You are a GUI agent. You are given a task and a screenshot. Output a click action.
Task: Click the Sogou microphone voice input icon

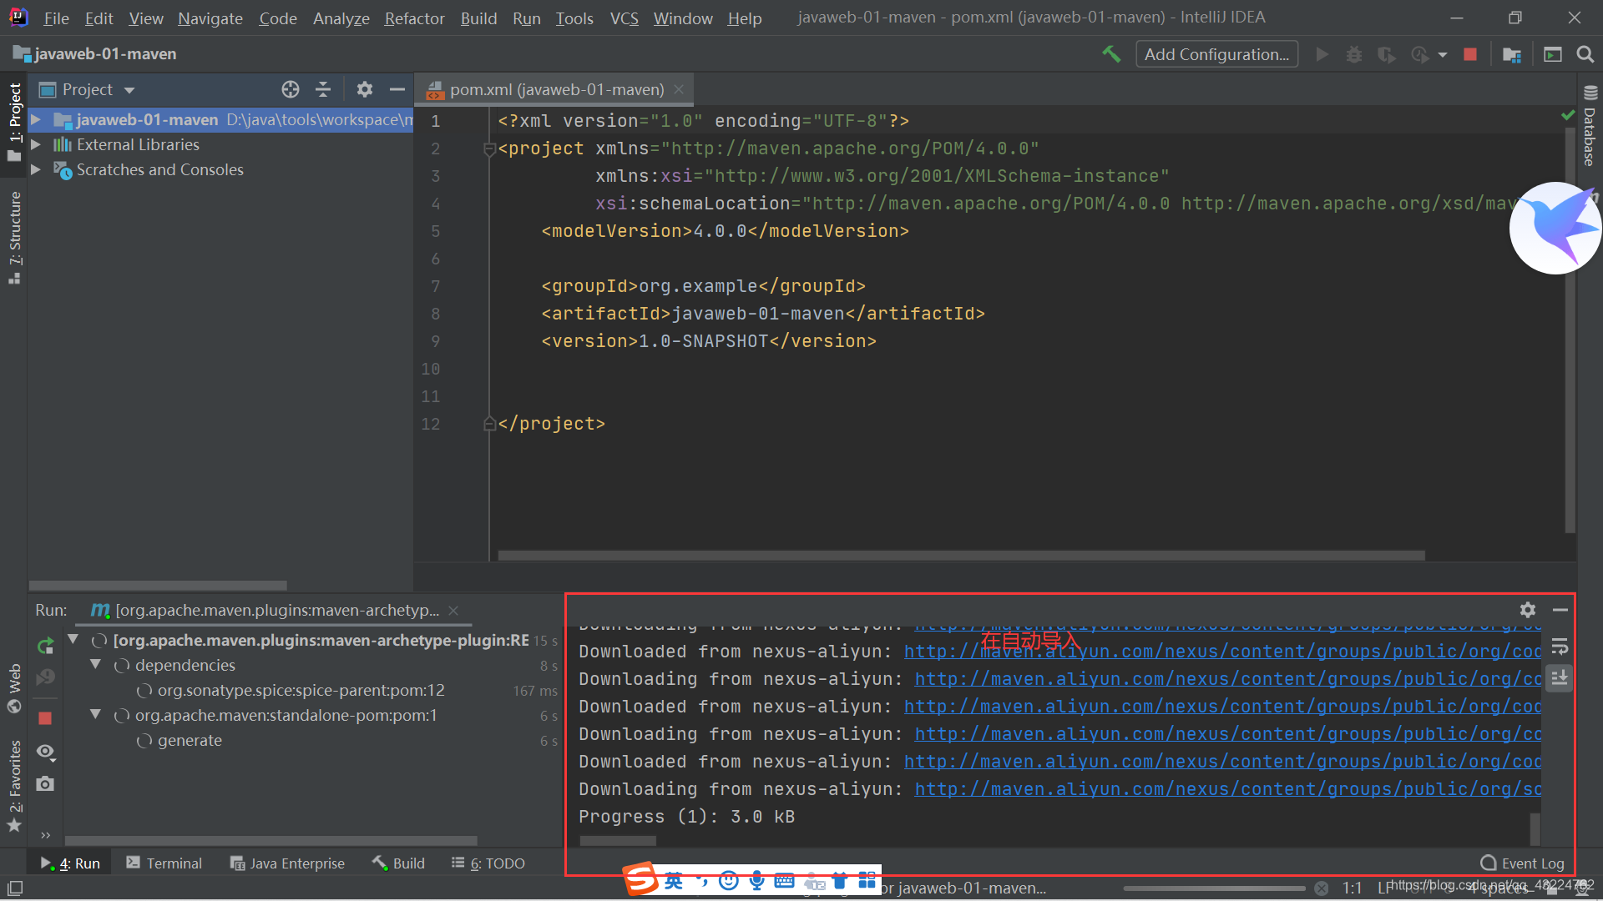pos(756,880)
